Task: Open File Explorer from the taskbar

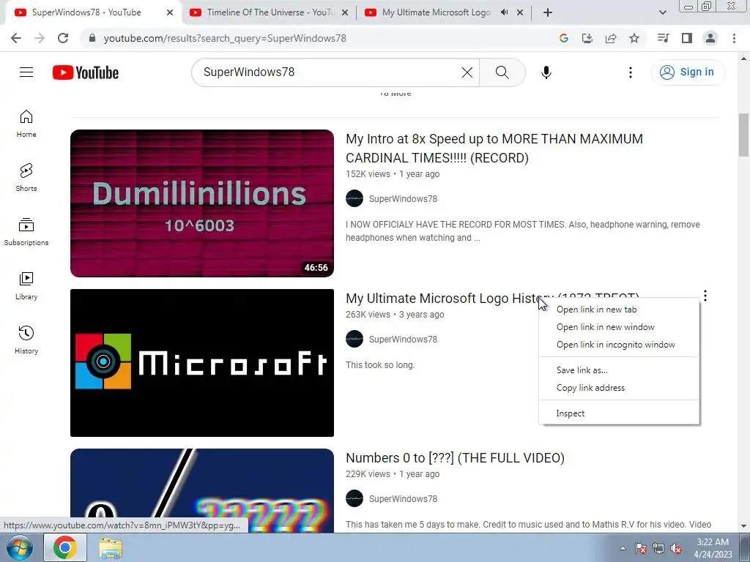Action: click(111, 547)
